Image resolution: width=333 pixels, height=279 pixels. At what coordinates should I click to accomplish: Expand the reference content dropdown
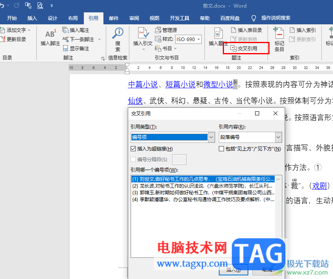pyautogui.click(x=278, y=137)
